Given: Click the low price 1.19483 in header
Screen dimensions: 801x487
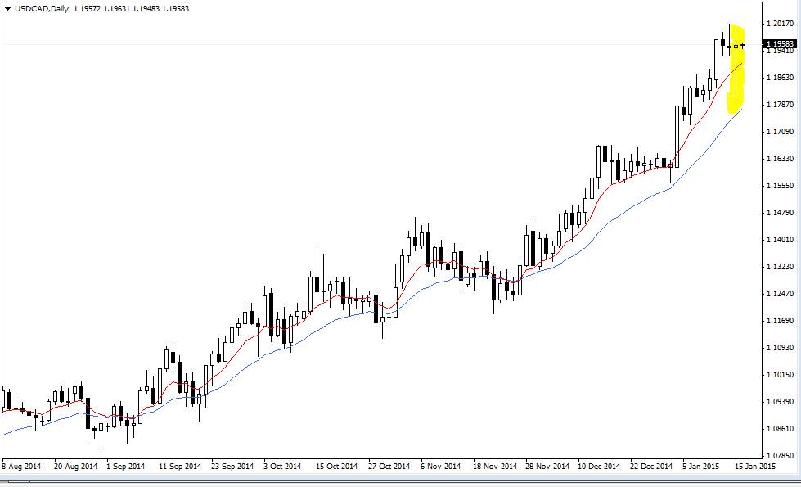Looking at the screenshot, I should point(146,9).
